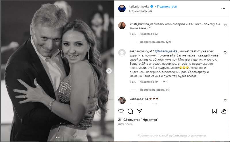The width and height of the screenshot is (230, 142).
Task: Open the valiaaaaa134 commenter avatar
Action: pyautogui.click(x=122, y=100)
